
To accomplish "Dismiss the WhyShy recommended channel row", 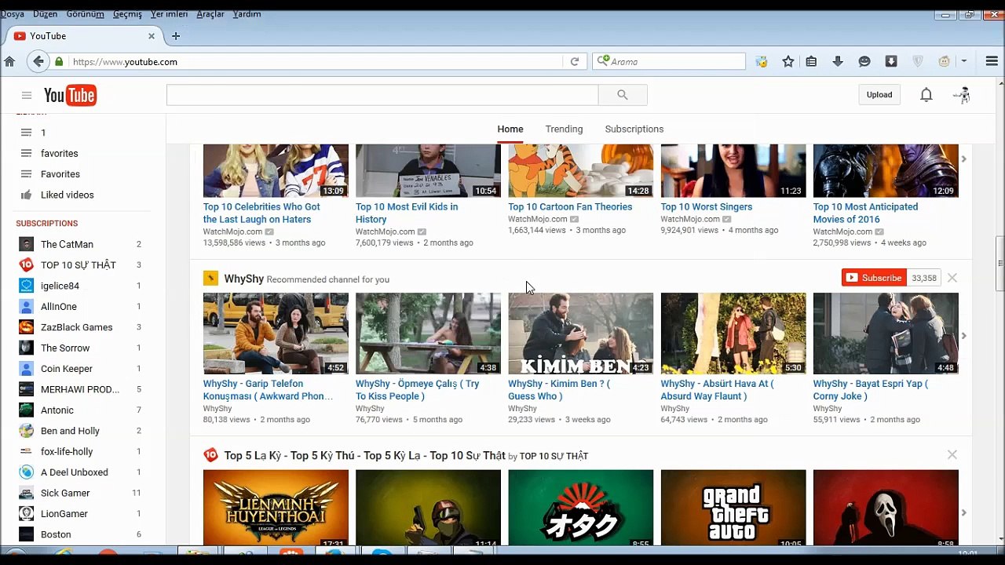I will coord(952,278).
